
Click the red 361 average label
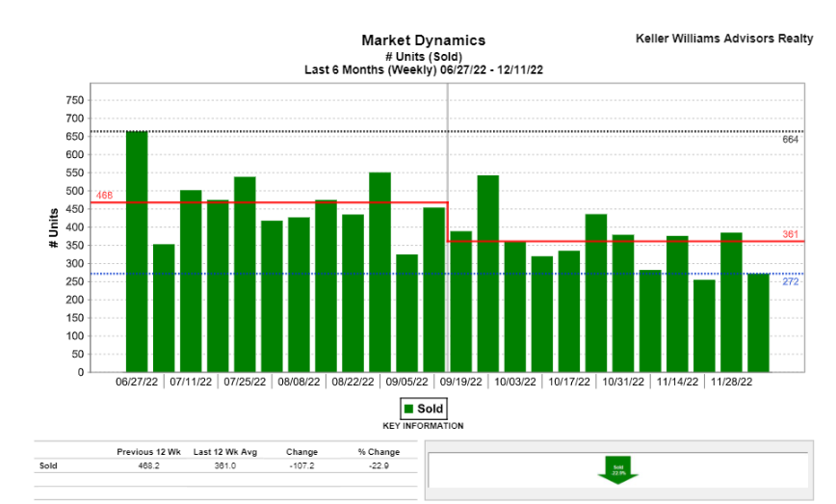790,234
